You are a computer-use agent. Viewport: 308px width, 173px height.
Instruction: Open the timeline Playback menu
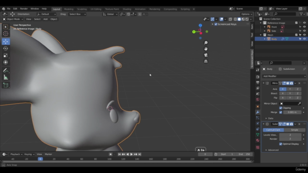click(x=16, y=154)
